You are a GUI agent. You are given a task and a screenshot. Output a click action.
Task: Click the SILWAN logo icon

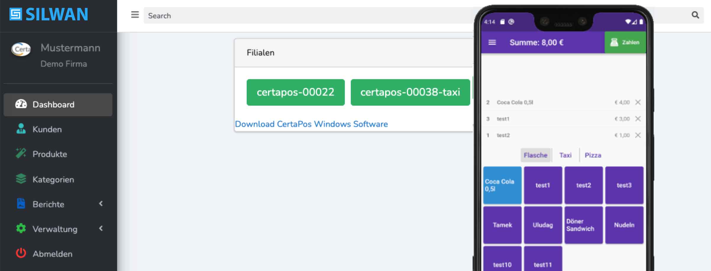(x=16, y=14)
